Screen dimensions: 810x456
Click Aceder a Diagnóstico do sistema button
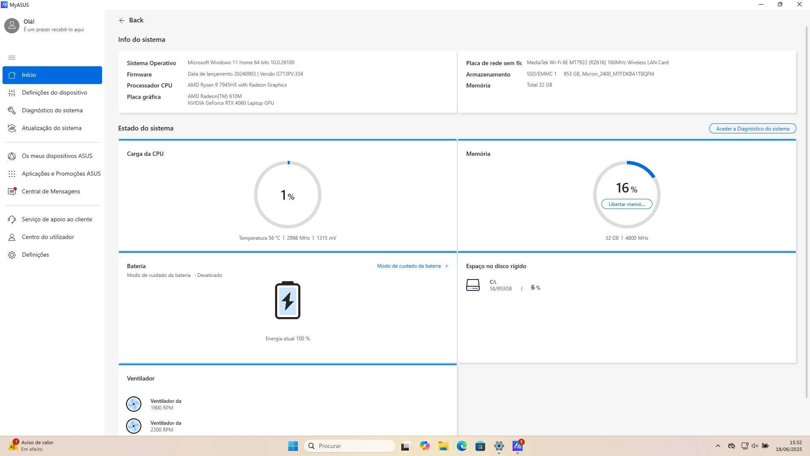752,128
